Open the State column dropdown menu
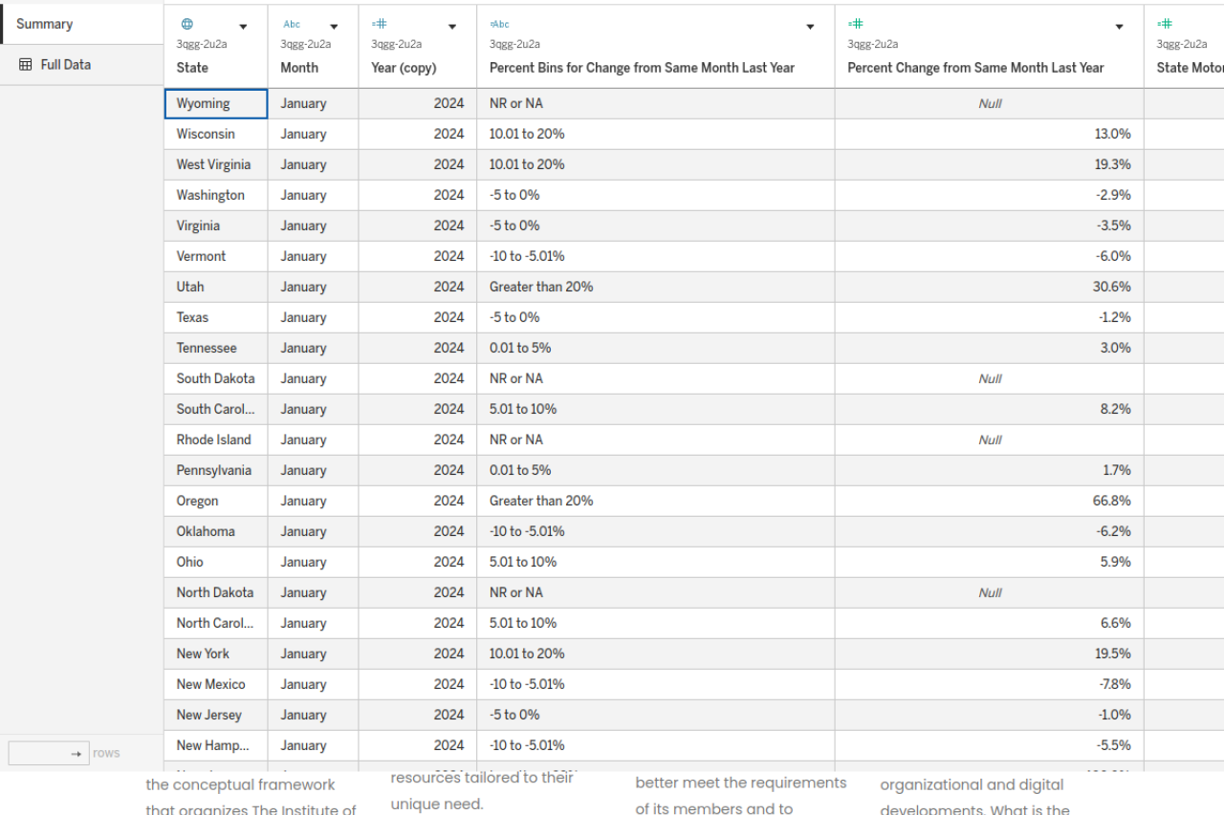The width and height of the screenshot is (1224, 815). 243,27
